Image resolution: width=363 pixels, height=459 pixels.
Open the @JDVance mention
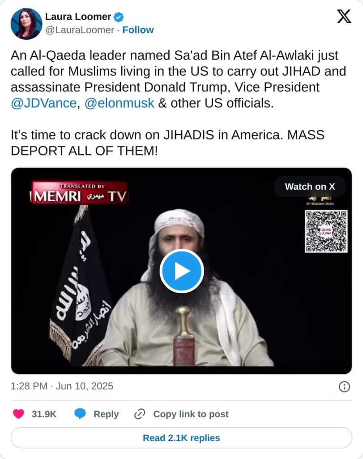(x=43, y=103)
